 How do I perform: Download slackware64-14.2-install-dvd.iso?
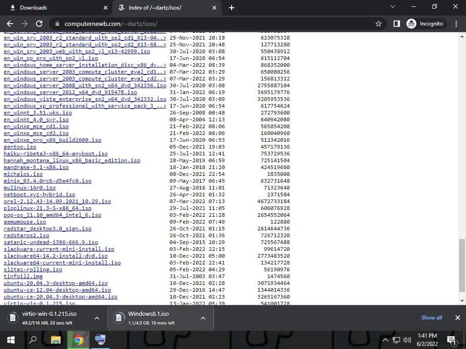click(x=56, y=256)
